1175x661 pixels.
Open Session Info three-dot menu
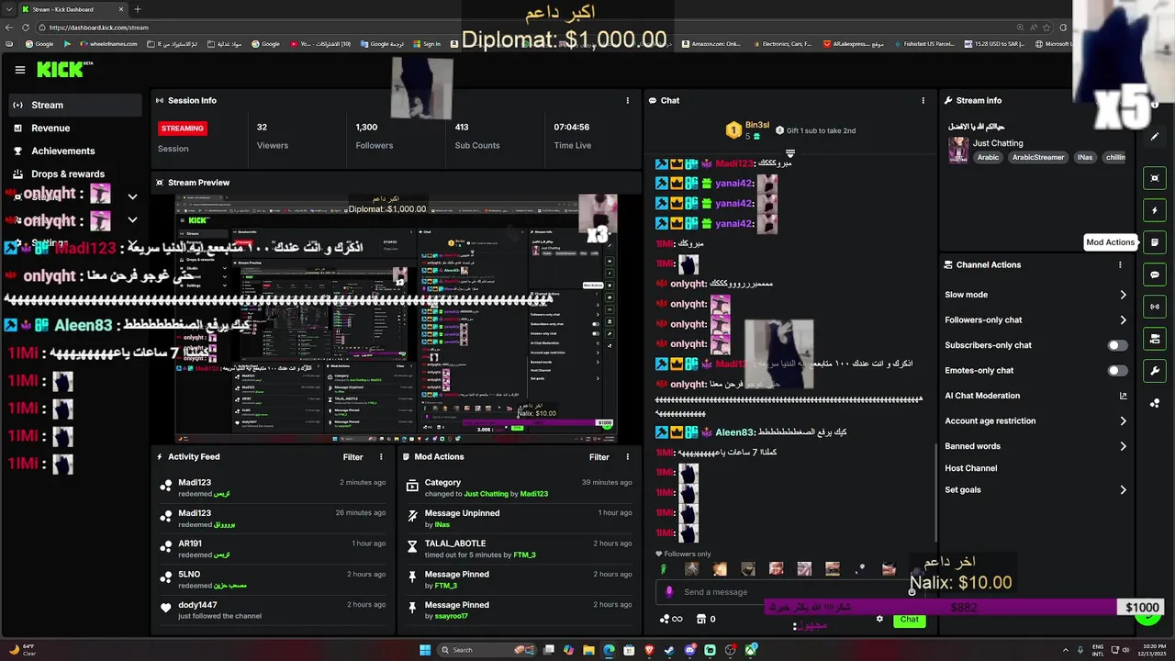[x=628, y=100]
